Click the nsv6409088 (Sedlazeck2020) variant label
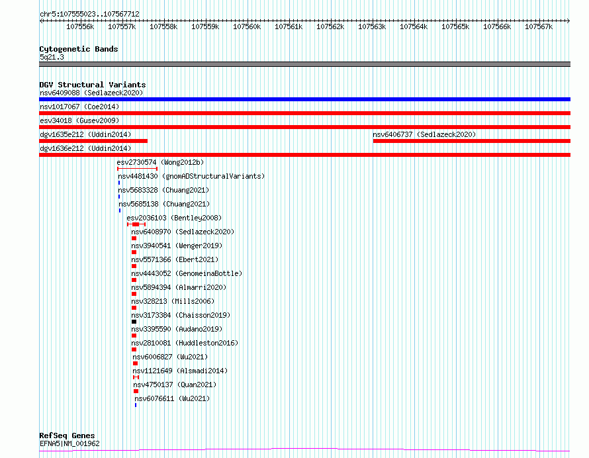The height and width of the screenshot is (458, 589). pos(91,93)
